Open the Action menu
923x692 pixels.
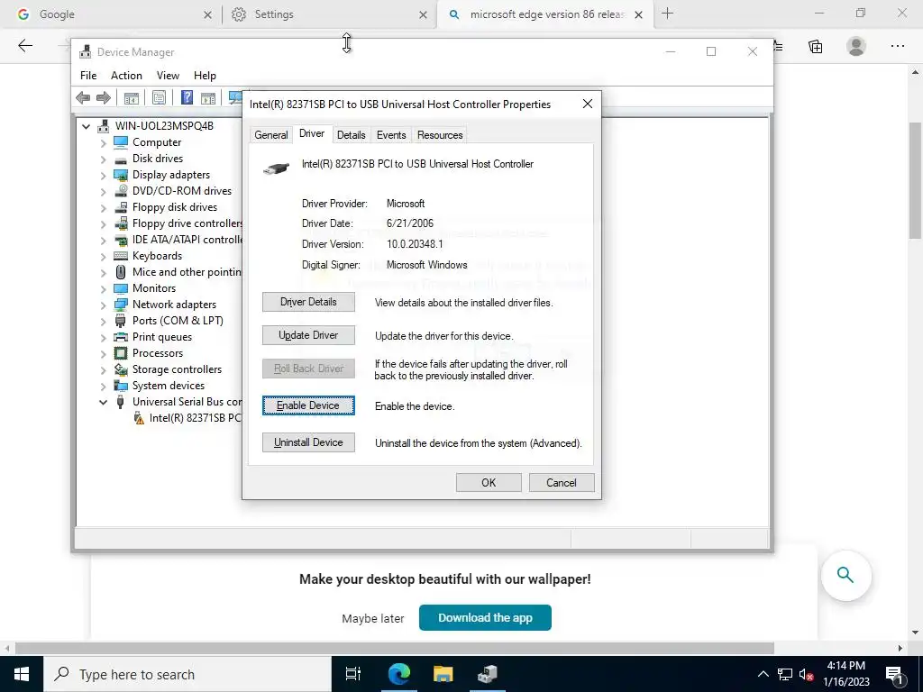[x=126, y=76]
